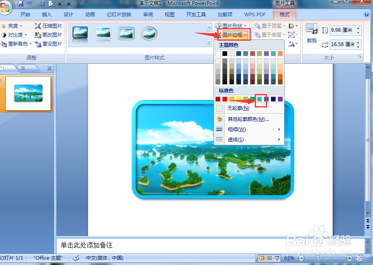The height and width of the screenshot is (265, 373).
Task: Expand the picture styles gallery
Action: pyautogui.click(x=210, y=43)
